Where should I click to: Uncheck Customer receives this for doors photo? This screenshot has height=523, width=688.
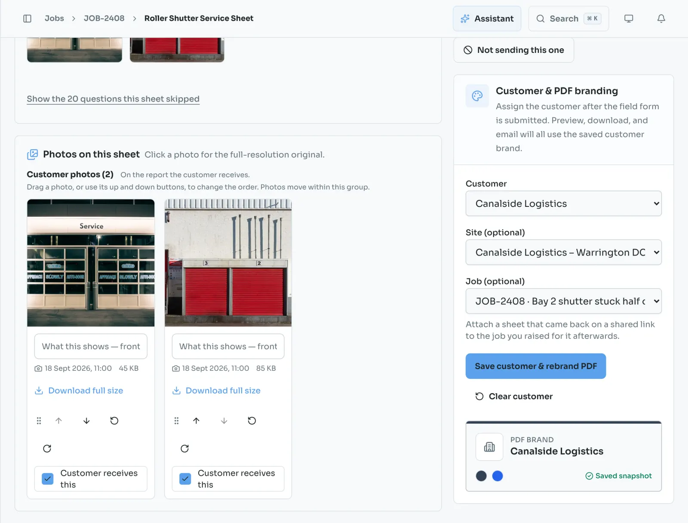pyautogui.click(x=48, y=479)
